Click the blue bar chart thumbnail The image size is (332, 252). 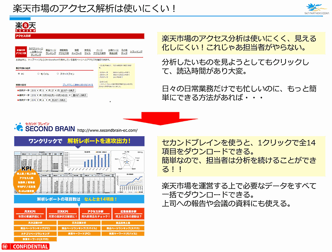tap(87, 161)
